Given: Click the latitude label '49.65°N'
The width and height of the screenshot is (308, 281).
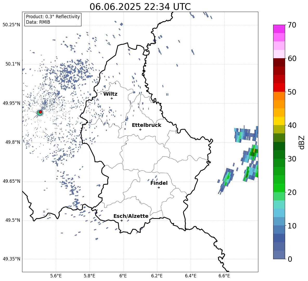Looking at the screenshot, I should [x=11, y=181].
